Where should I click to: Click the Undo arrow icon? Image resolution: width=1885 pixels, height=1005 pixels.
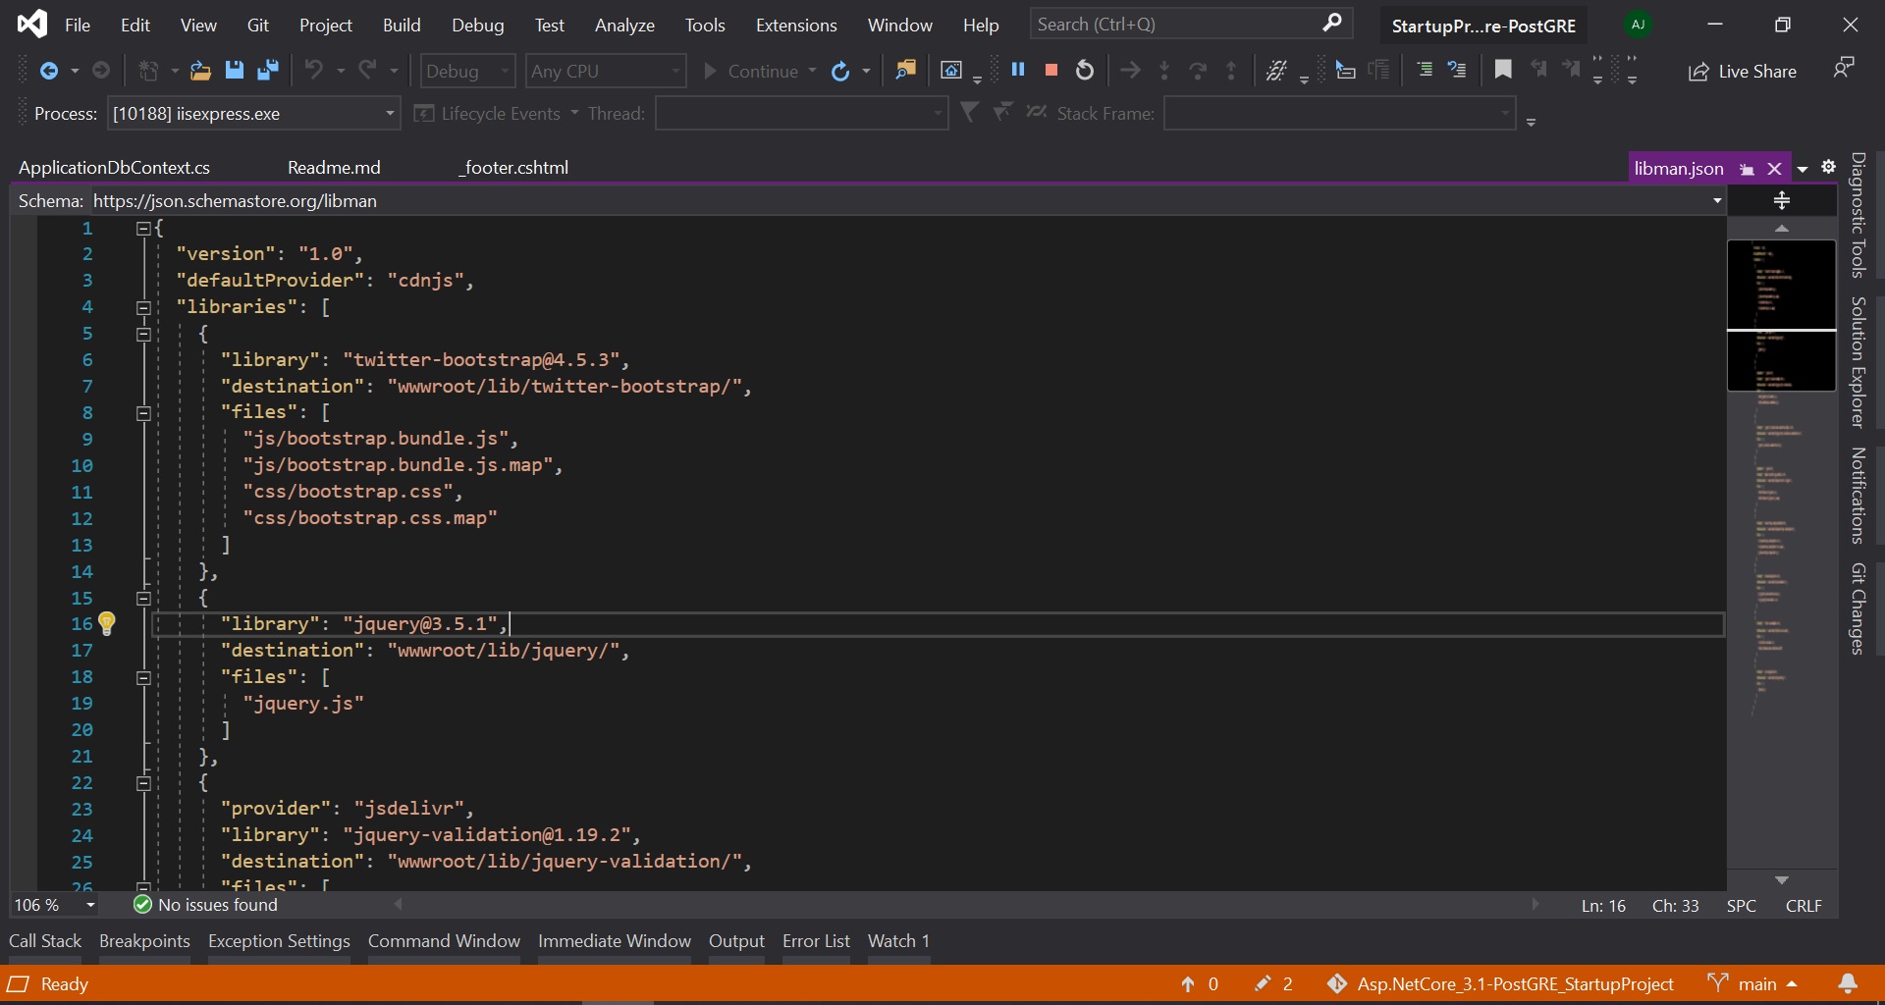click(x=314, y=70)
